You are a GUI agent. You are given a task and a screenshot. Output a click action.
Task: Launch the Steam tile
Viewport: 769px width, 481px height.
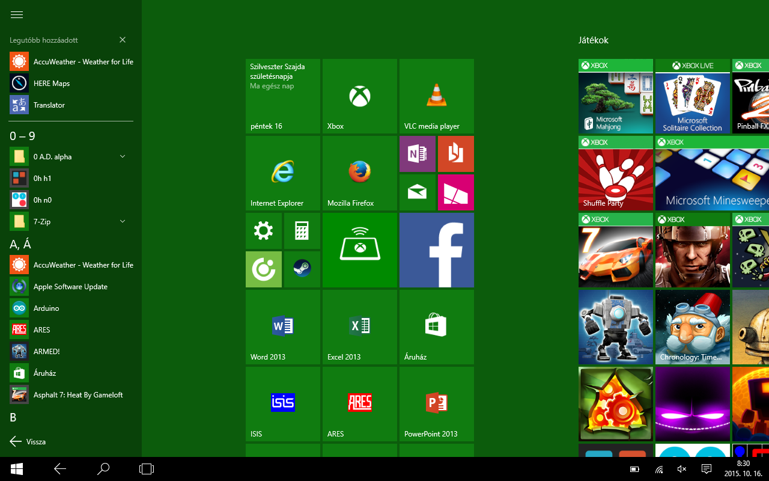(302, 269)
